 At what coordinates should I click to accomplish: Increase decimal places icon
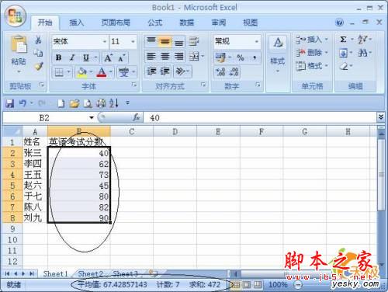[x=220, y=71]
